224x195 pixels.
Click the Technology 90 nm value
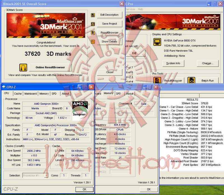[29, 118]
